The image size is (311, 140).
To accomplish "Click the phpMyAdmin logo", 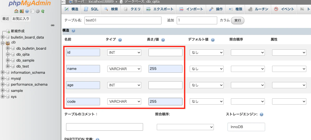I will tap(30, 4).
